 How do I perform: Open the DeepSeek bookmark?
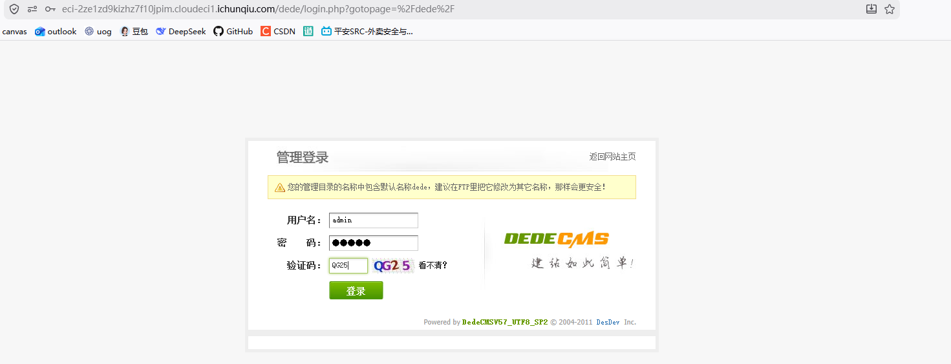(181, 31)
